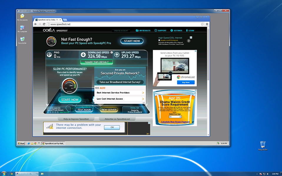This screenshot has width=282, height=176.
Task: Bookmark the page with the star icon
Action: [x=202, y=24]
